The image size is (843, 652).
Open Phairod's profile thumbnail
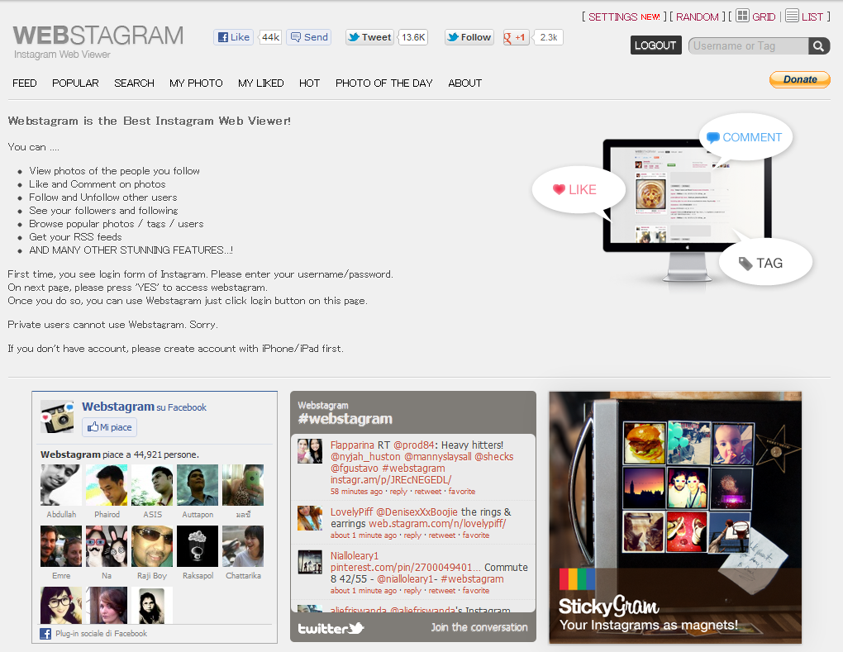pyautogui.click(x=107, y=485)
